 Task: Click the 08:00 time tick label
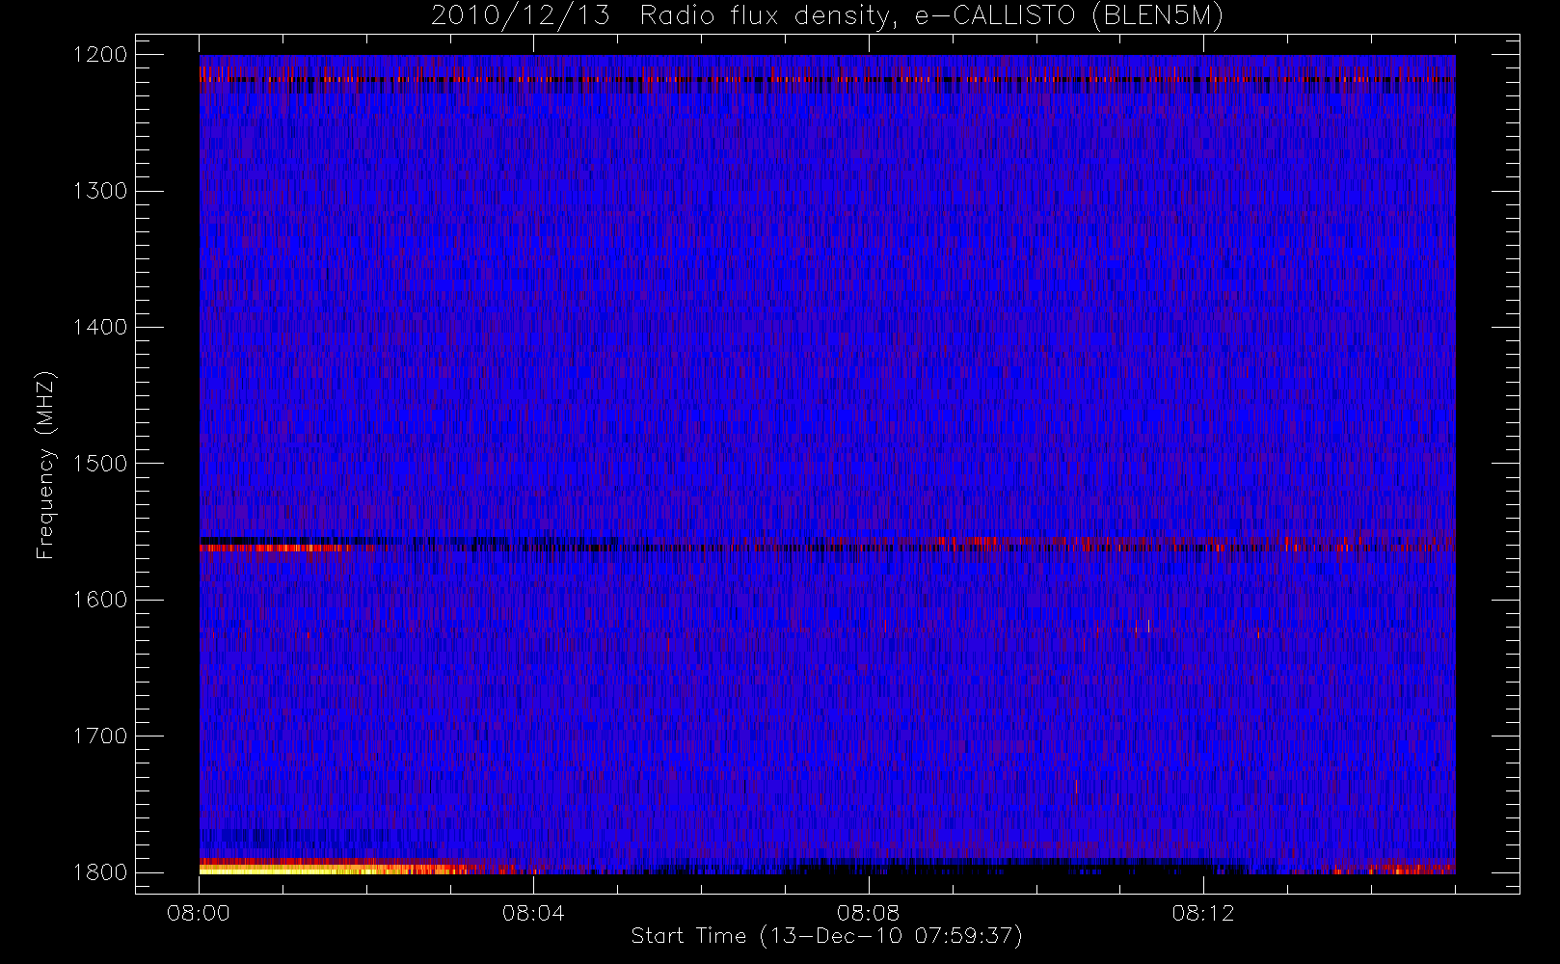pyautogui.click(x=199, y=913)
